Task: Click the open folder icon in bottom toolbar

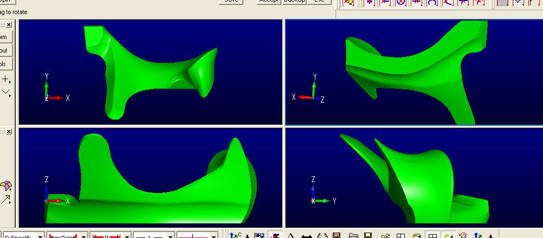Action: [353, 236]
